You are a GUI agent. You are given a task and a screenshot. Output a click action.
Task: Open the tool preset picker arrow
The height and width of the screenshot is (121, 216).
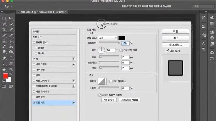11,6
